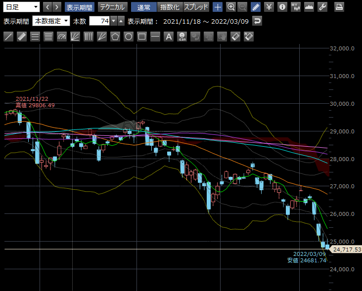The image size is (362, 291).
Task: Click the 本数 input field showing 74
Action: point(99,21)
